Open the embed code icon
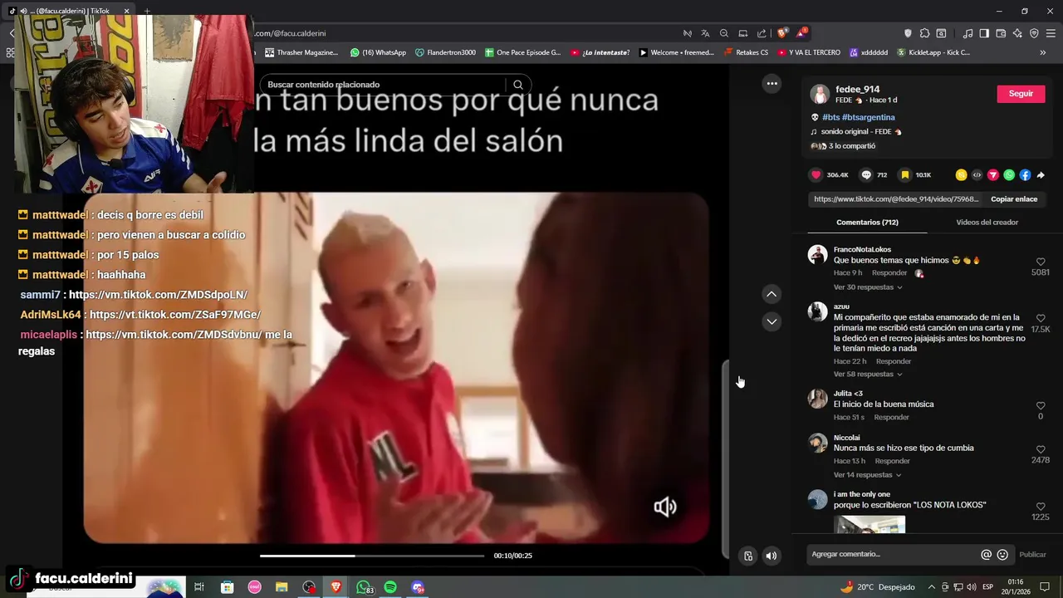The height and width of the screenshot is (598, 1063). 977,175
